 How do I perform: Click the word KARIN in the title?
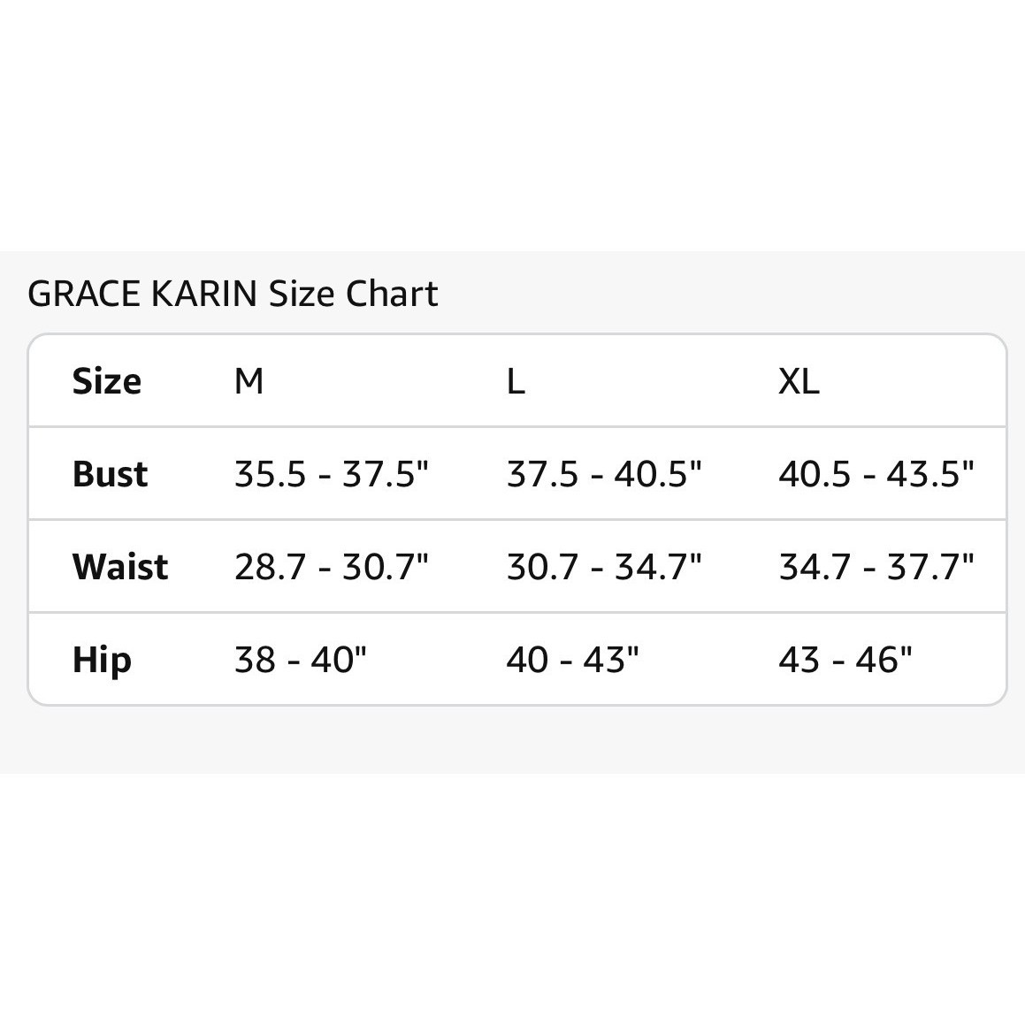click(x=204, y=294)
